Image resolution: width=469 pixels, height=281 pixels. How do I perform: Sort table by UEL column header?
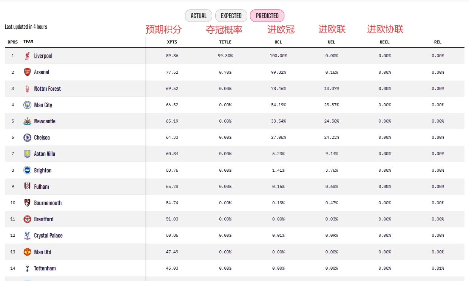pos(332,42)
